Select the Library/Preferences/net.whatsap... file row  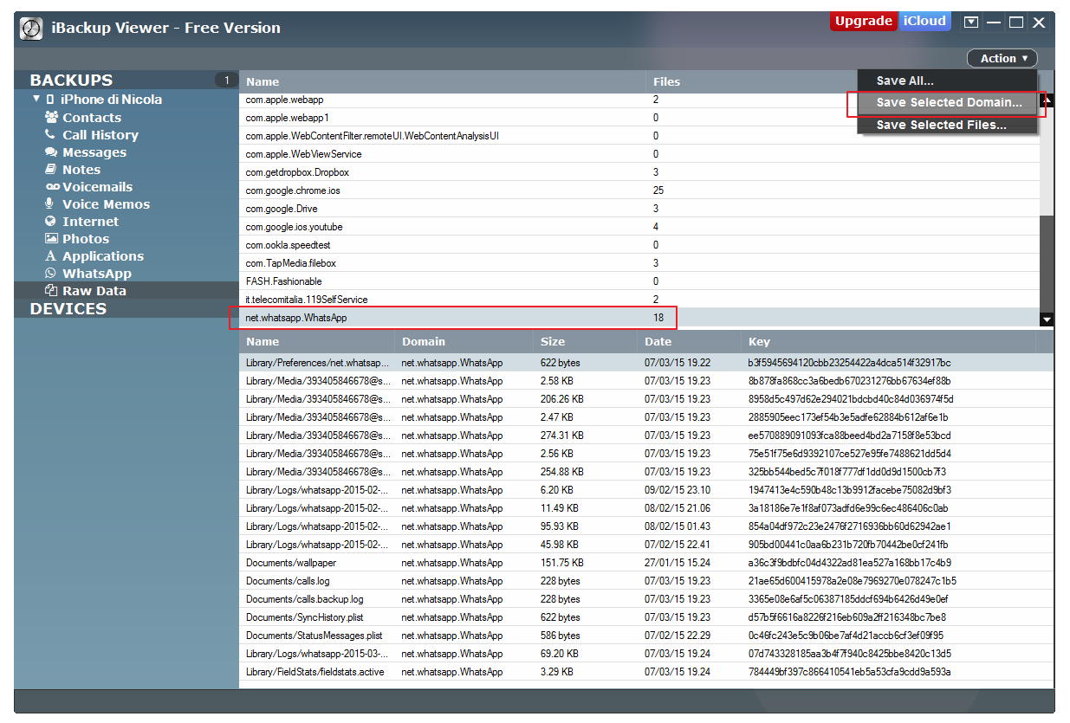646,362
